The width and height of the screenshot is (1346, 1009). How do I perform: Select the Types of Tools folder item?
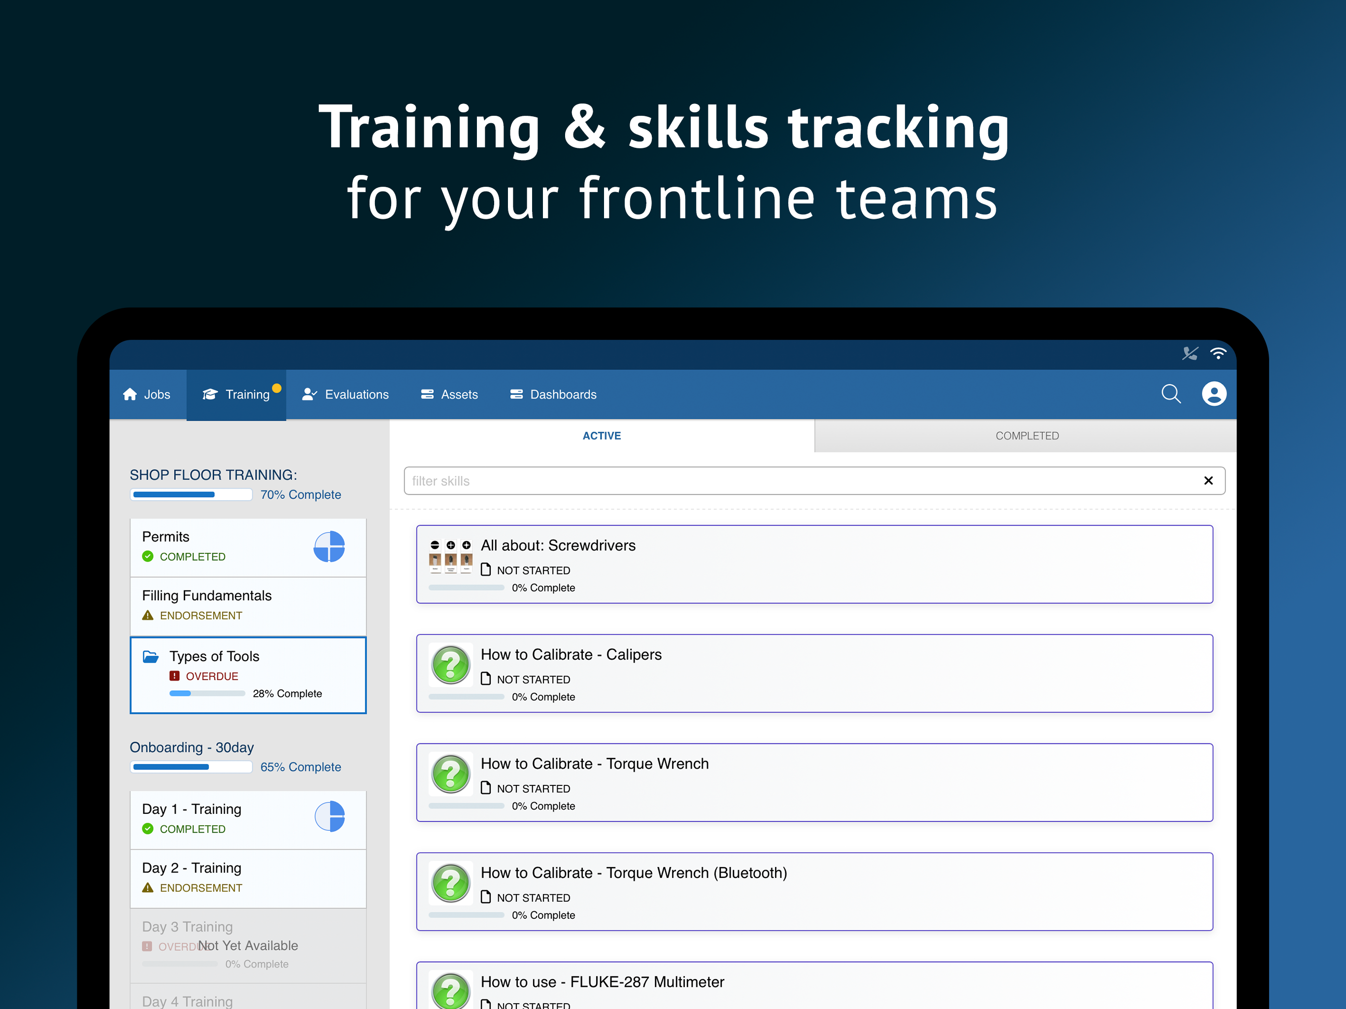248,675
